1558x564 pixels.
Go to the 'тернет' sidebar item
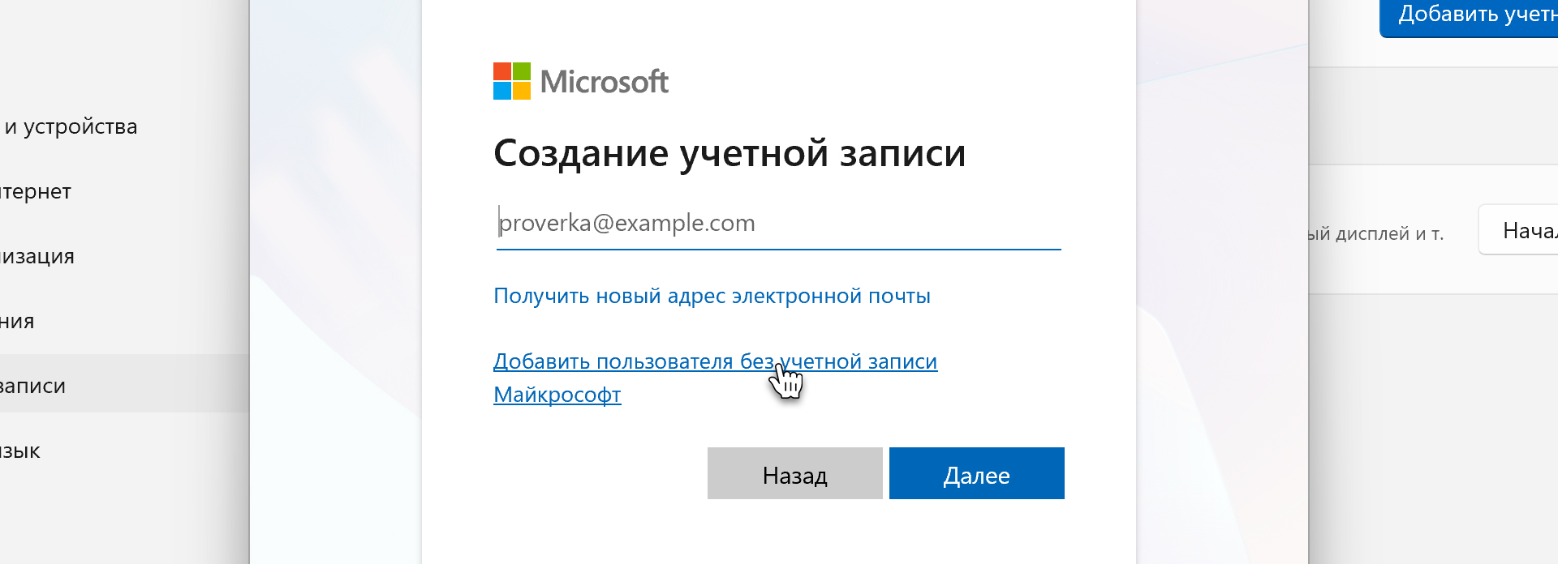[37, 192]
